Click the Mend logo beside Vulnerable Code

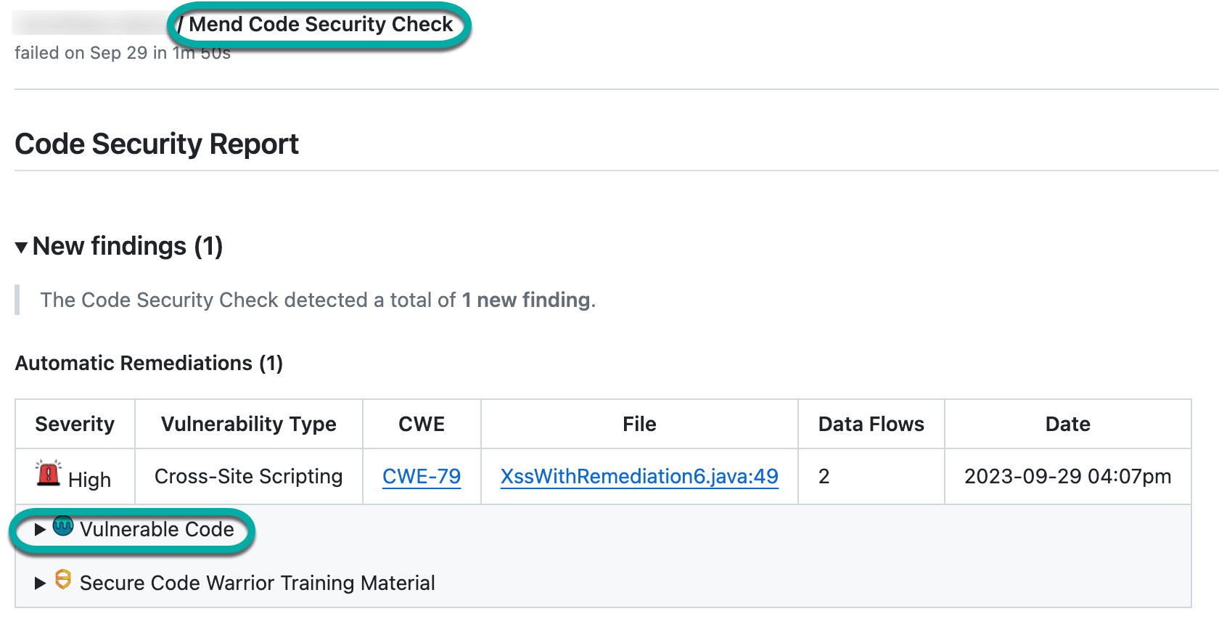click(x=63, y=525)
